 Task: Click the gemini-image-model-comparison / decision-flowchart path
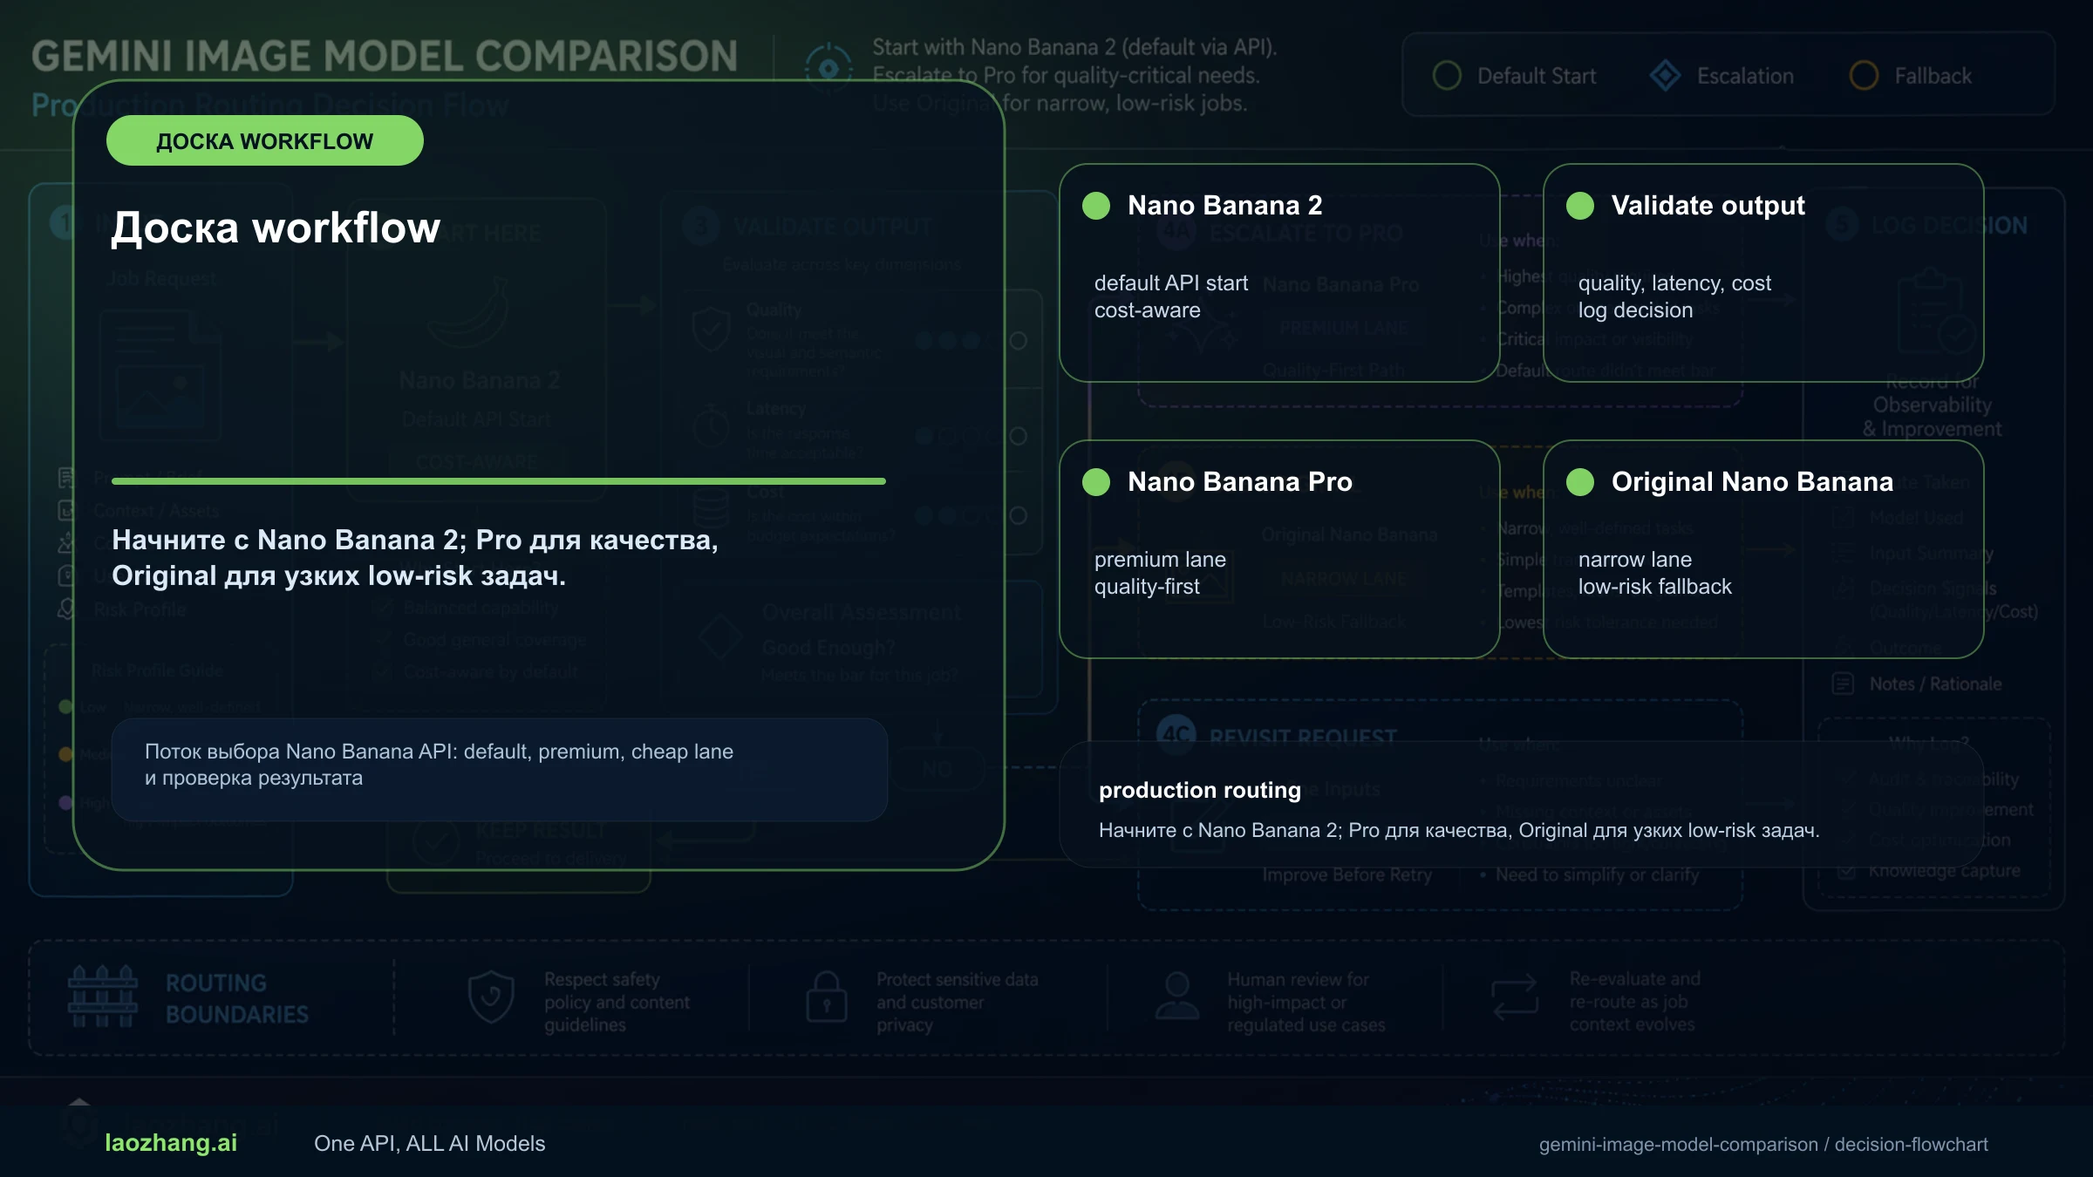pos(1763,1145)
